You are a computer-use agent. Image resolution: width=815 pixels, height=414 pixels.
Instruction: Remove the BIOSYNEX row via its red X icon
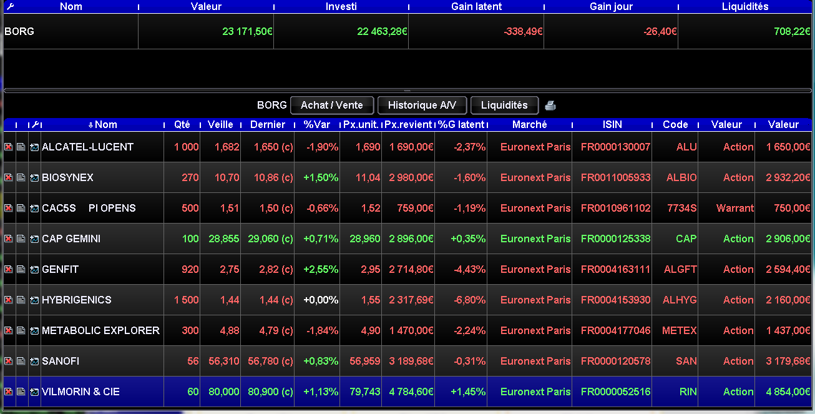(9, 177)
